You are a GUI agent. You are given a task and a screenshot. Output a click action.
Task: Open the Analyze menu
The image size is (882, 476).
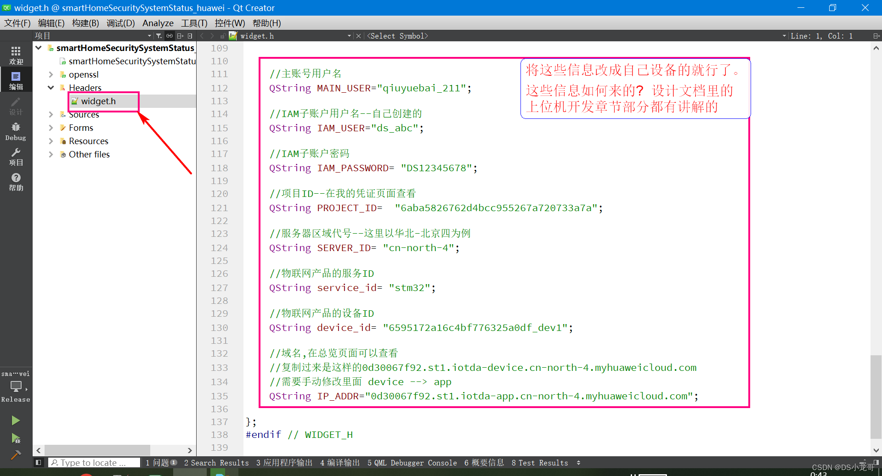coord(158,23)
